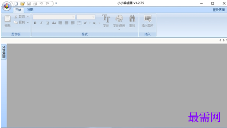Expand the superscript dropdown arrow
Screen dimensions: 227x128
coord(90,23)
